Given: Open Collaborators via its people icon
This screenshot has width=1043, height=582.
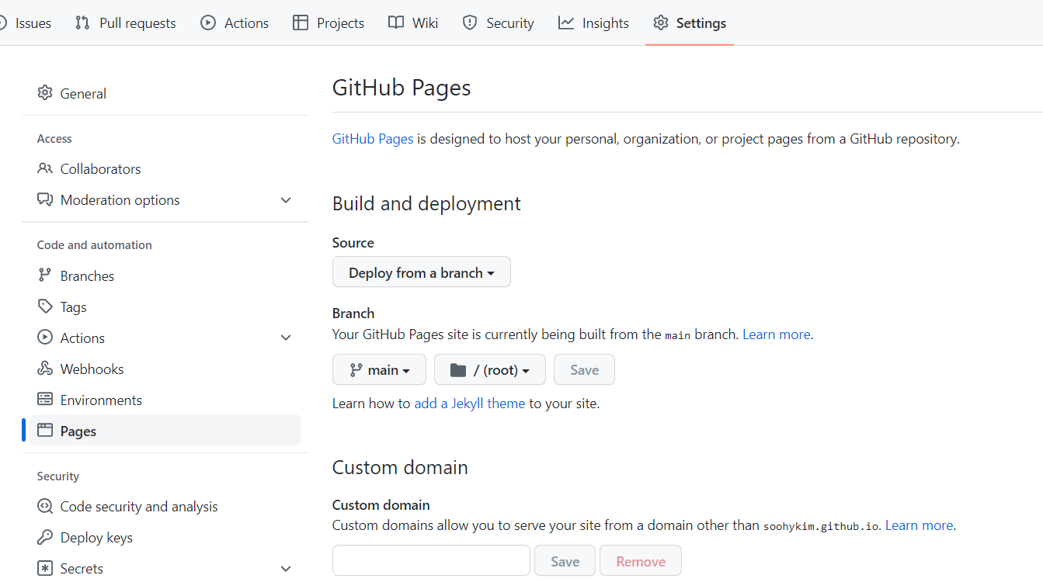Looking at the screenshot, I should [x=45, y=168].
